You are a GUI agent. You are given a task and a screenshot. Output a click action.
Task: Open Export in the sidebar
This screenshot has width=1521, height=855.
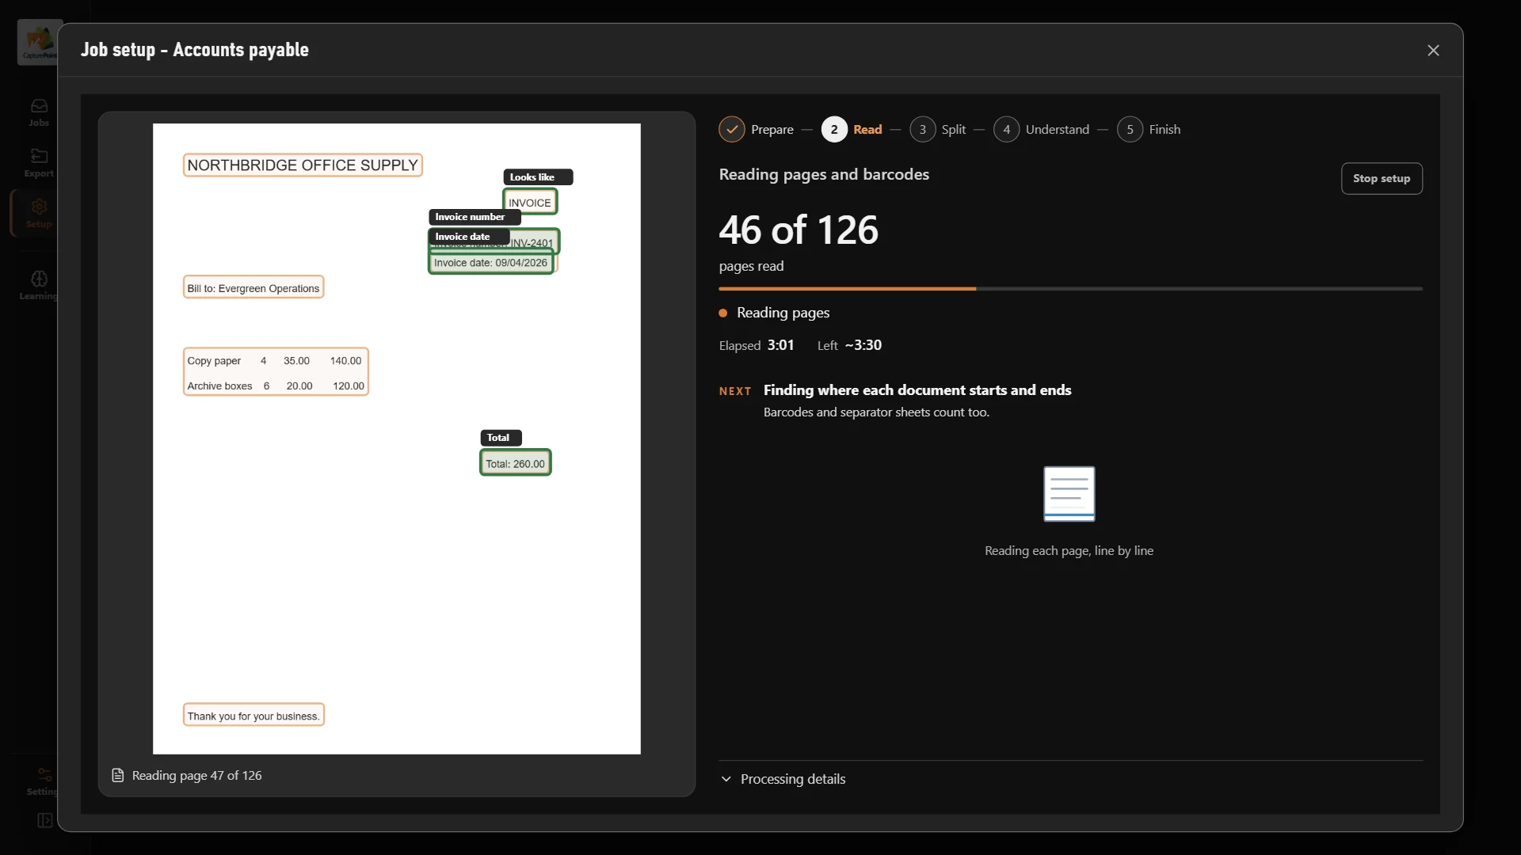tap(39, 162)
